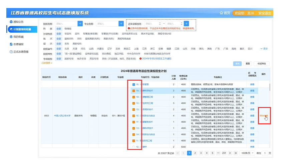This screenshot has width=281, height=164.
Task: Click the plus button beside 院校名称 input
Action: 80,24
